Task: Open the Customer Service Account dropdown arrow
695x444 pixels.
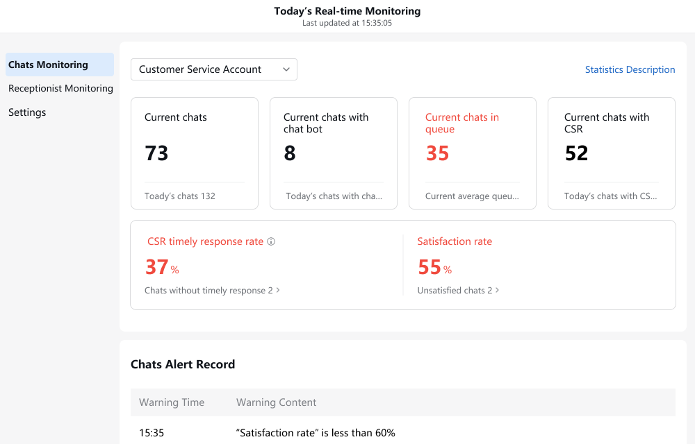Action: pyautogui.click(x=286, y=69)
